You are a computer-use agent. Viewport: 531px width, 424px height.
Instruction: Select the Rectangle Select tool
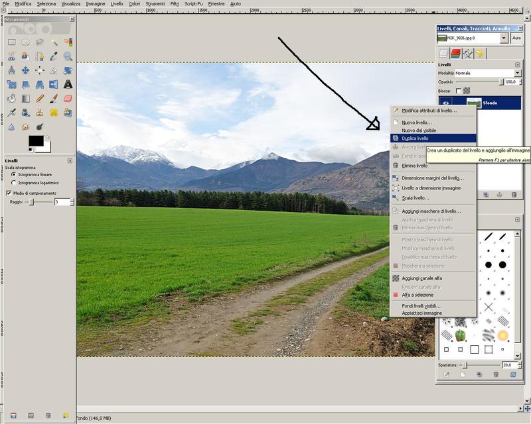coord(11,42)
